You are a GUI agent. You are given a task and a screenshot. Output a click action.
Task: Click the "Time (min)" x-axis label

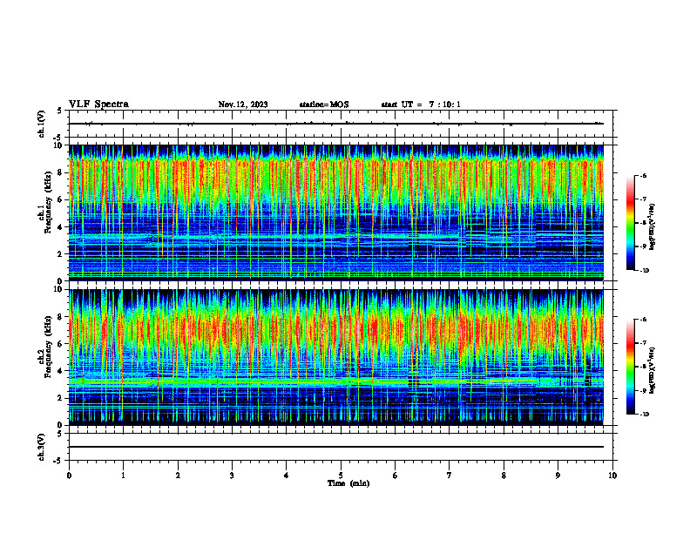coord(348,483)
